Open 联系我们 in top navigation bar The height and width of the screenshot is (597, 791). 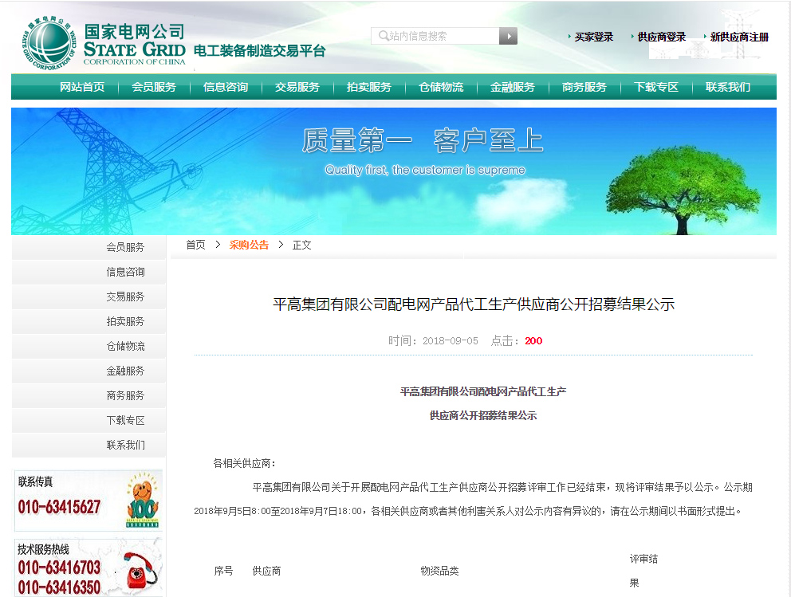click(728, 87)
